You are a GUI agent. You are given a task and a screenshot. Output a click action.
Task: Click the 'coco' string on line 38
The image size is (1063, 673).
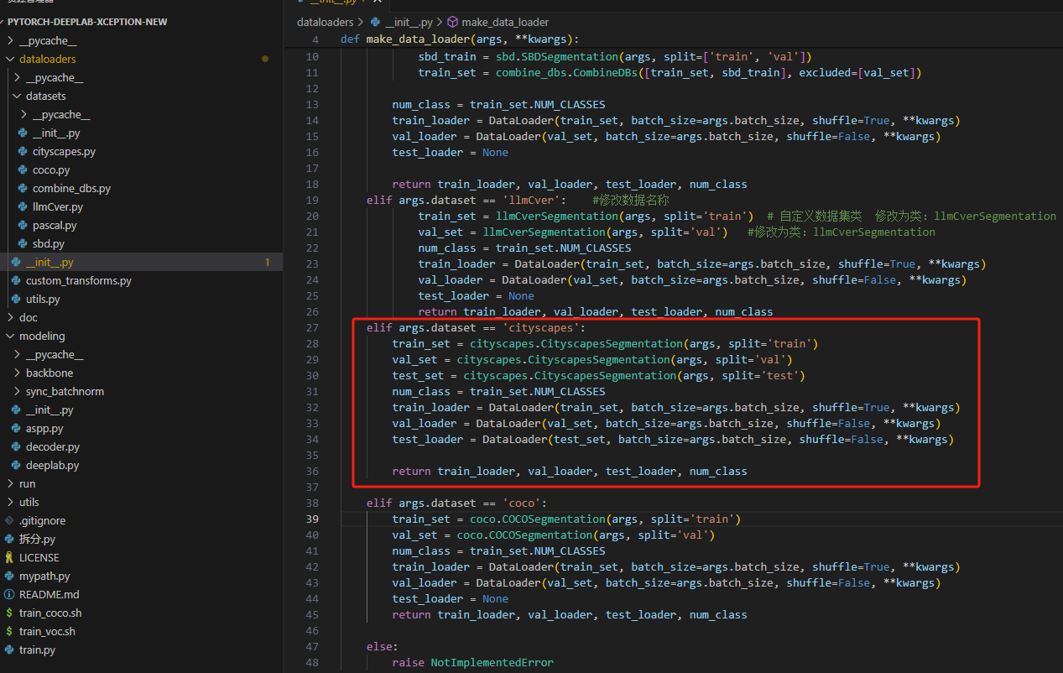[521, 503]
